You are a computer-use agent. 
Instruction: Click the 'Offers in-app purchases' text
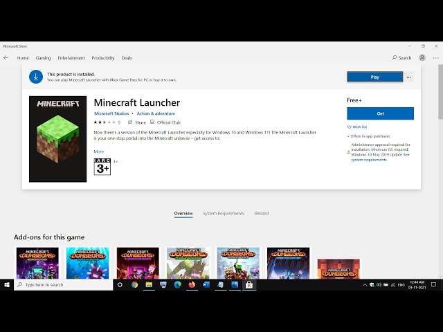(370, 136)
